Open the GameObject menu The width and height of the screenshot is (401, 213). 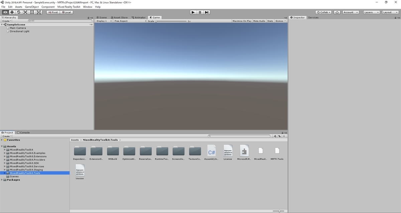(32, 7)
